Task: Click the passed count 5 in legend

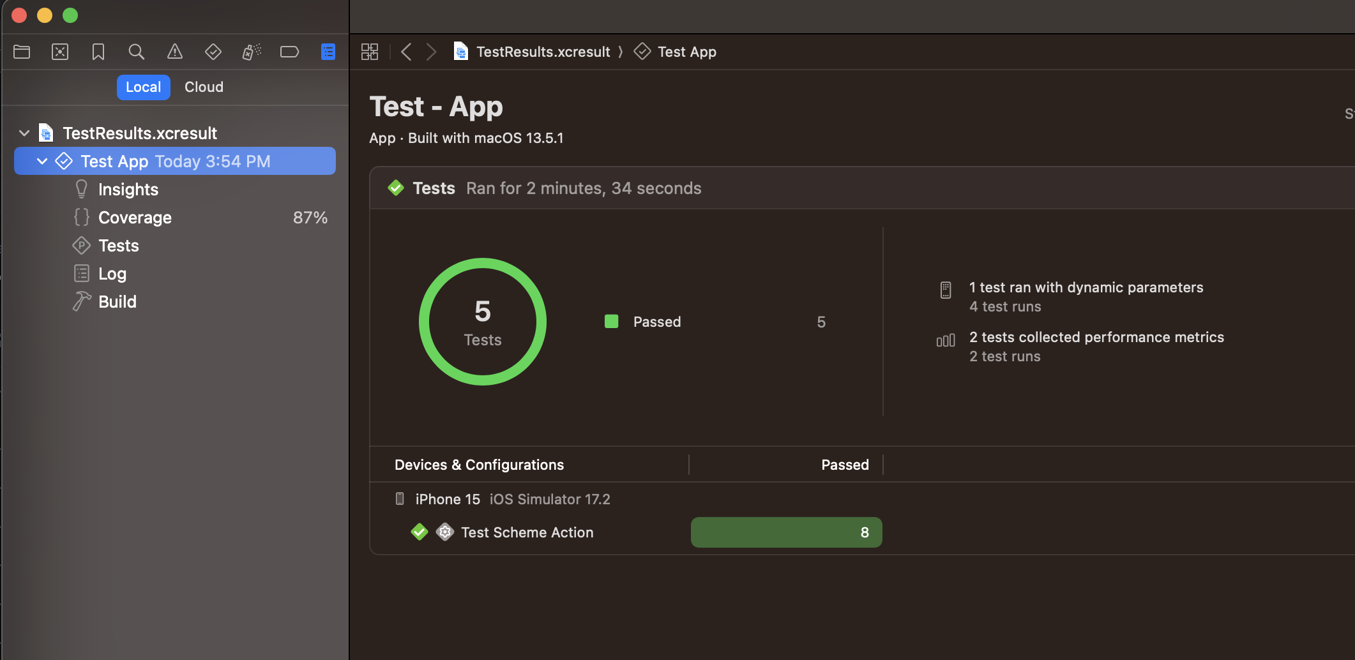Action: click(821, 322)
